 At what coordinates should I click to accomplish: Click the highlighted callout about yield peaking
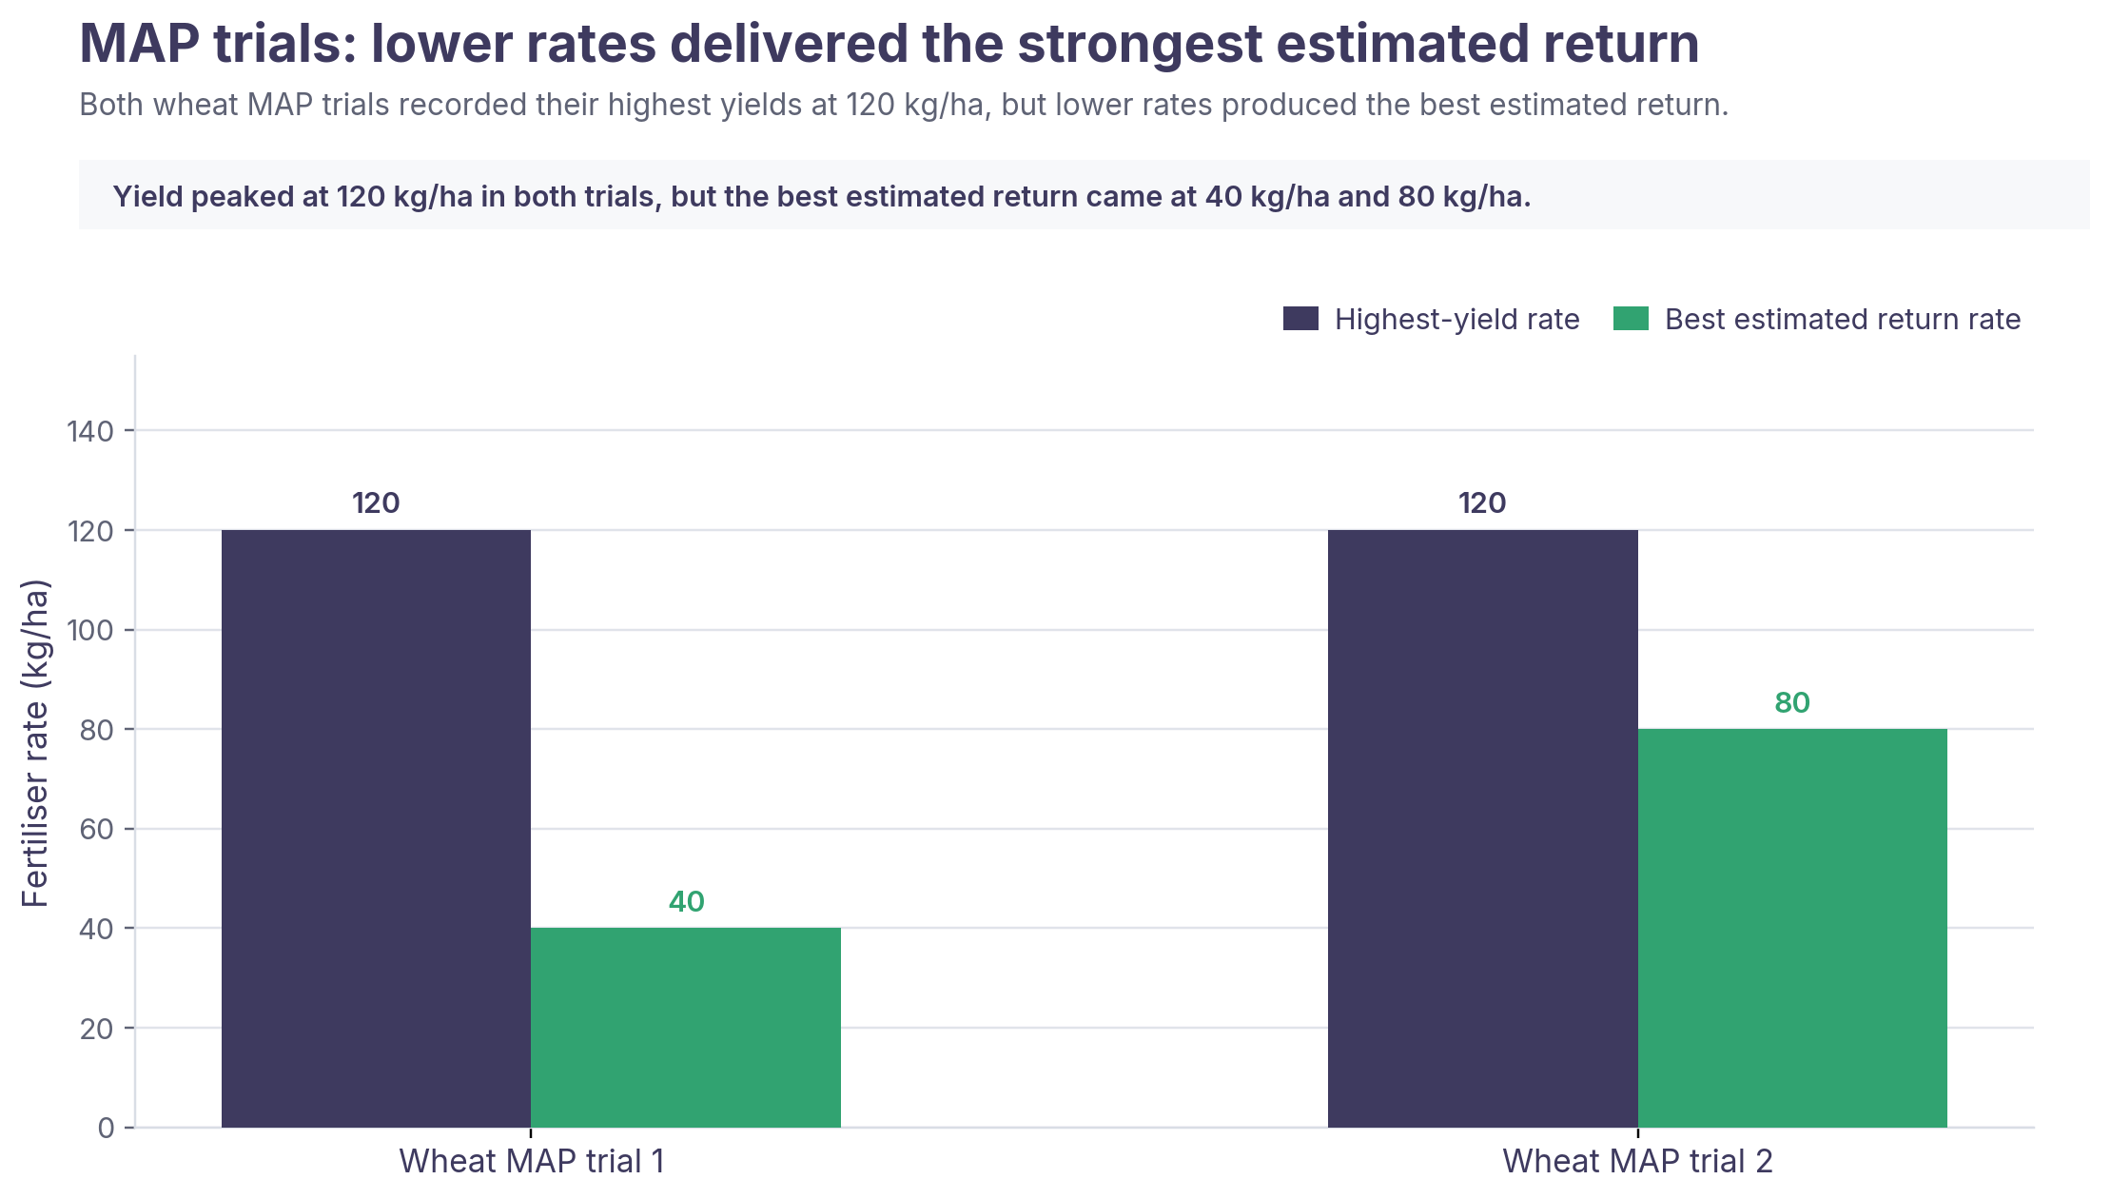[1085, 195]
